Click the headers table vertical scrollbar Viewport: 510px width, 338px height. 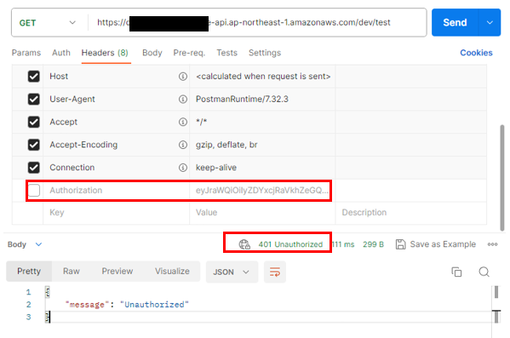[x=502, y=178]
